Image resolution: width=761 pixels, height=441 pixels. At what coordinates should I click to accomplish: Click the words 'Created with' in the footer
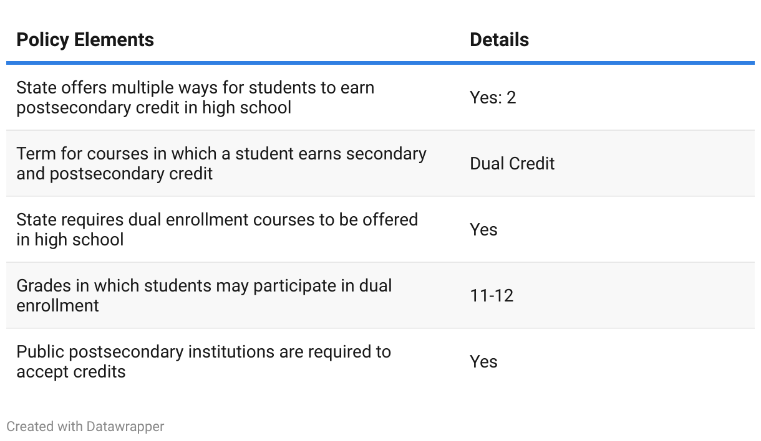[44, 427]
